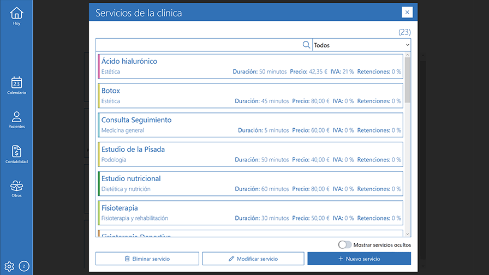The height and width of the screenshot is (275, 489).
Task: Click scrollbar down arrow in service list
Action: tap(407, 234)
